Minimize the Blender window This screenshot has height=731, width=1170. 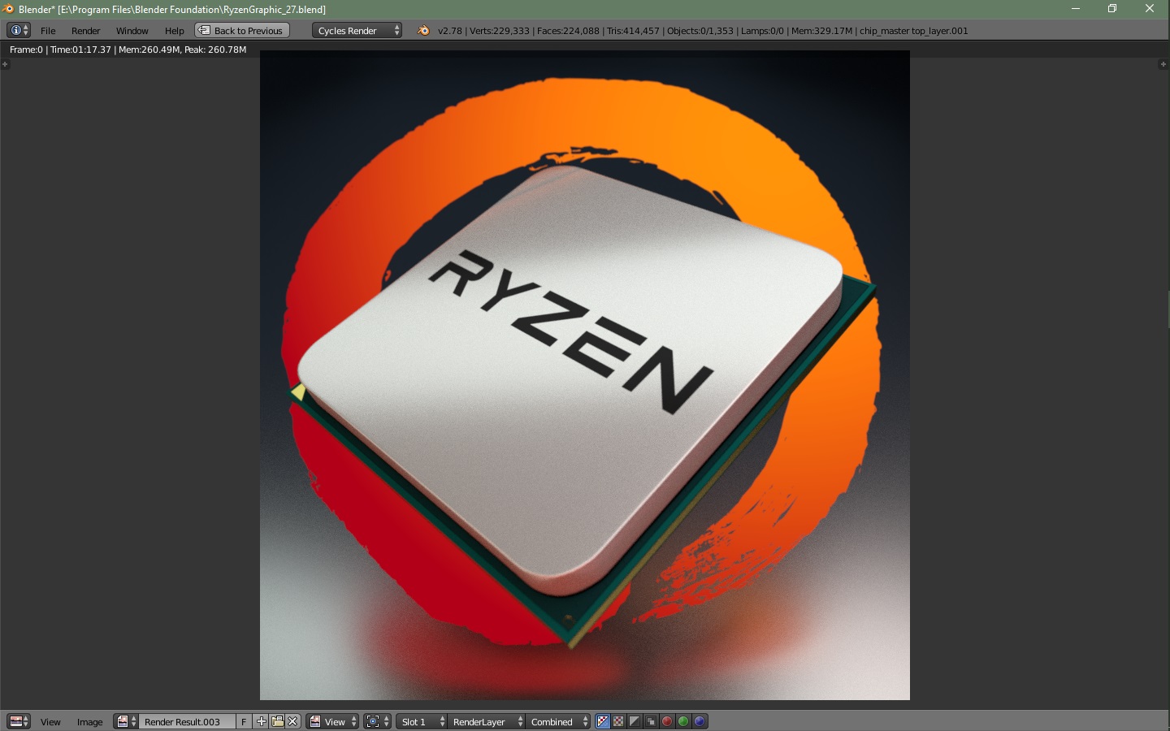(1075, 9)
